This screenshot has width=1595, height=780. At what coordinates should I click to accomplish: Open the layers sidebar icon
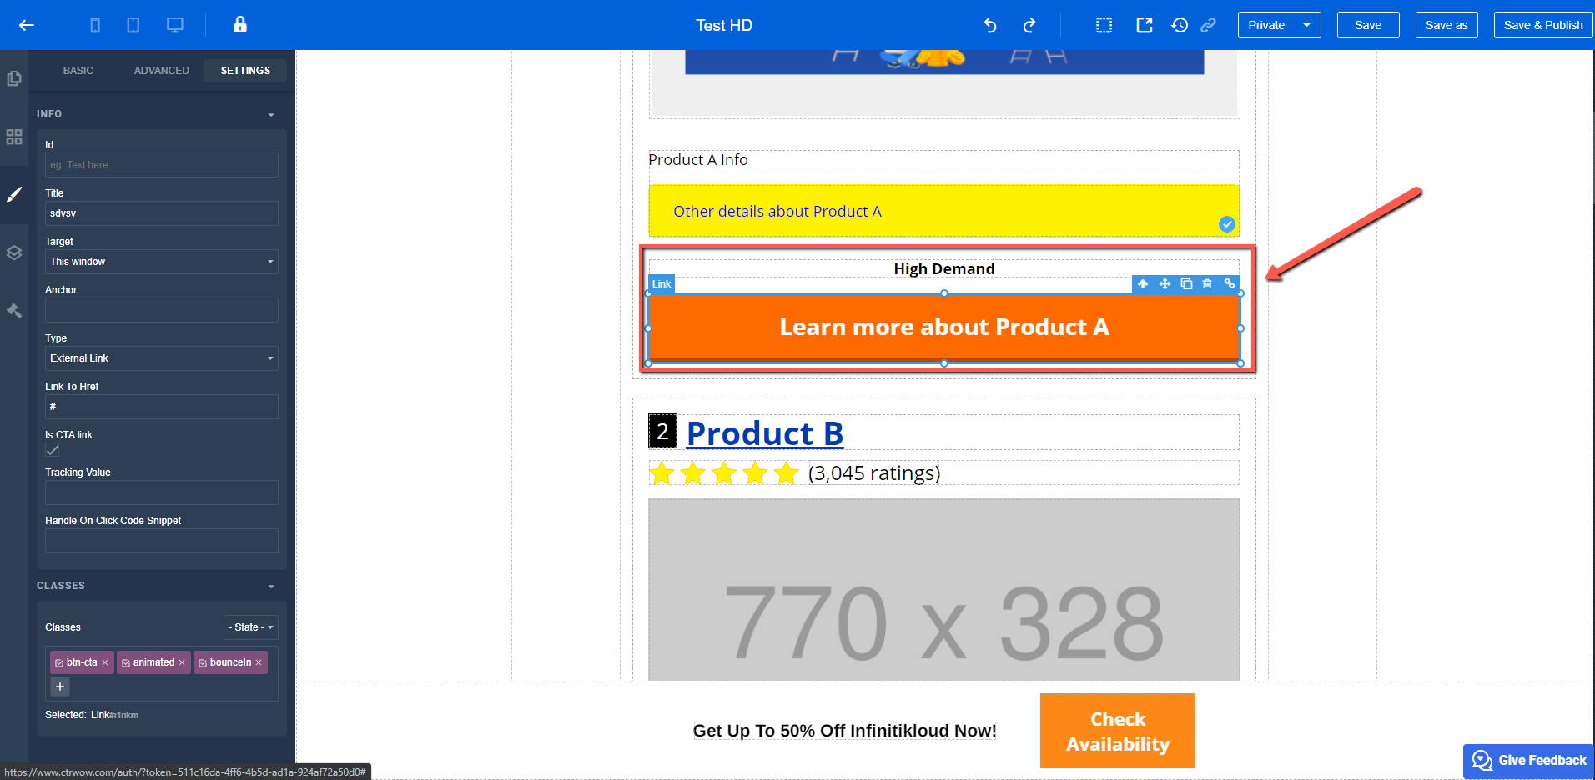(14, 252)
